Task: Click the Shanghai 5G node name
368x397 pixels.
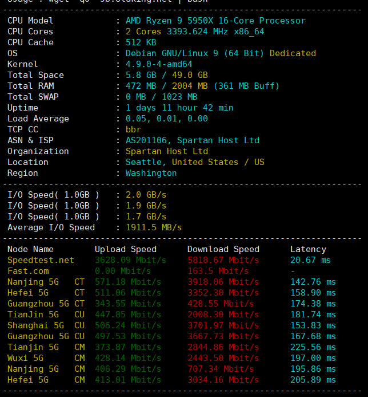Action: point(33,325)
